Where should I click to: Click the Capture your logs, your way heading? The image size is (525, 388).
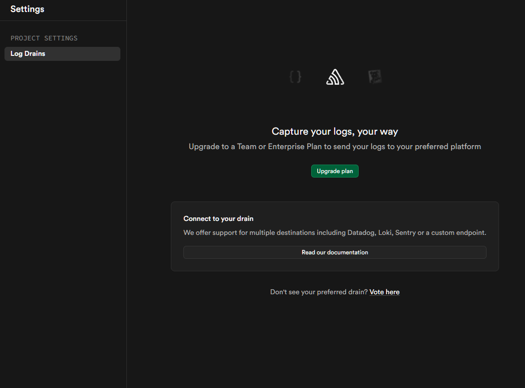click(335, 131)
